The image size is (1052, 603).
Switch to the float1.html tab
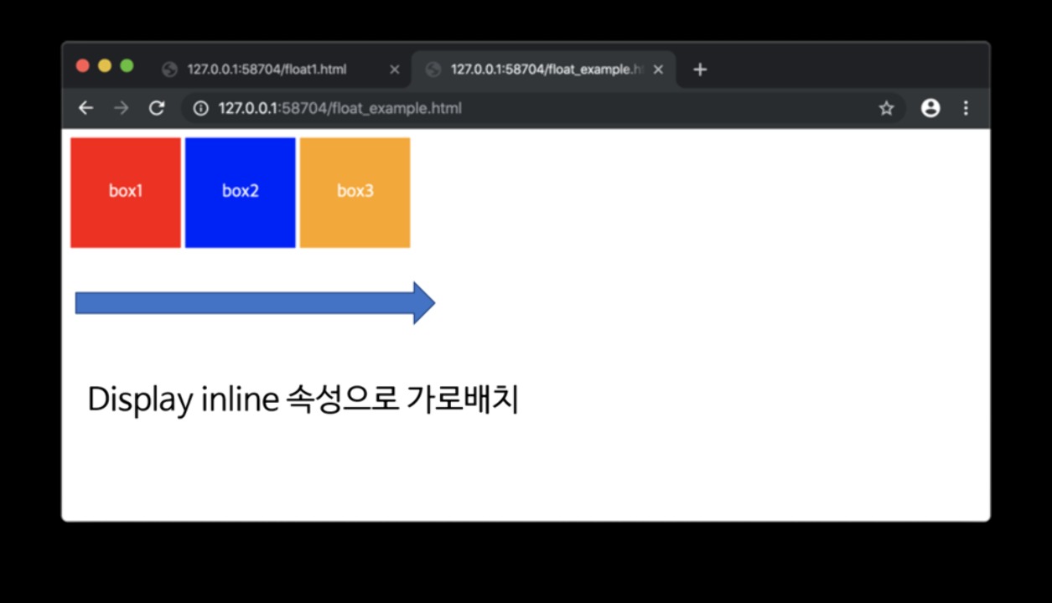(282, 70)
